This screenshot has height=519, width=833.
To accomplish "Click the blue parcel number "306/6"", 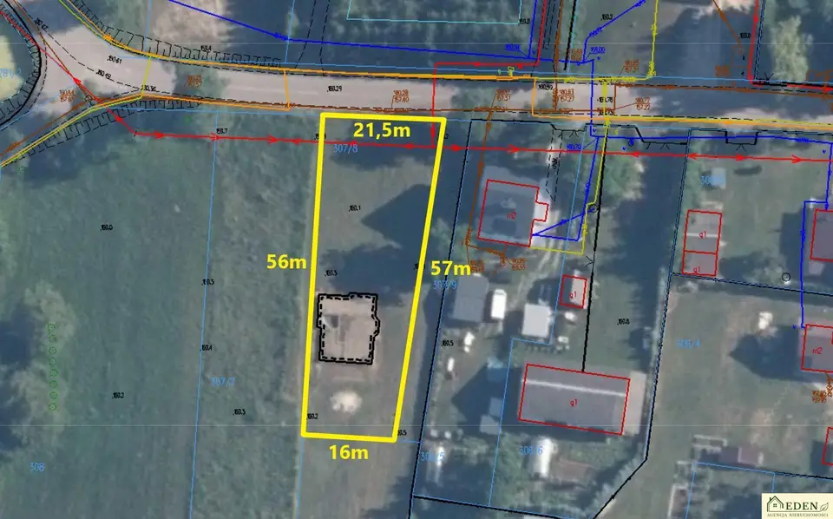I will (x=531, y=450).
